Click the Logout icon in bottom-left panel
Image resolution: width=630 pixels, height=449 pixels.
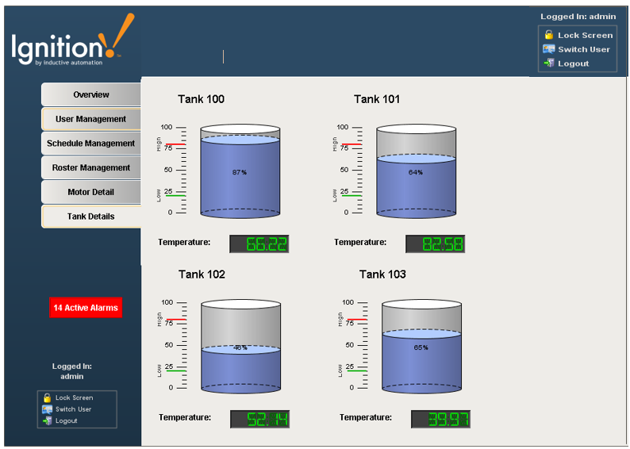pyautogui.click(x=48, y=421)
